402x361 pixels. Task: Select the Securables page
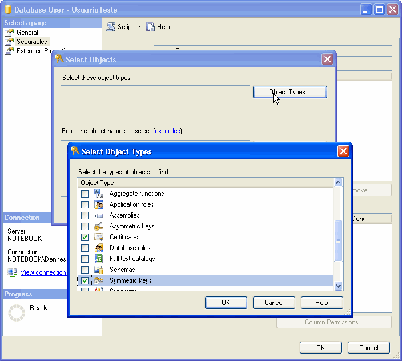tap(31, 42)
